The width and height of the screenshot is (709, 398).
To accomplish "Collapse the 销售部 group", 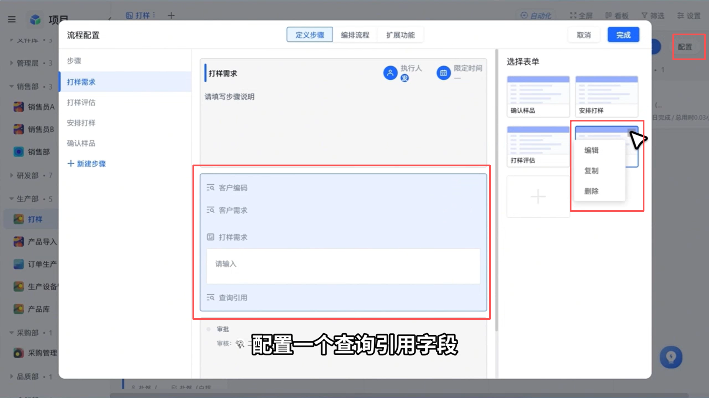I will (x=11, y=86).
